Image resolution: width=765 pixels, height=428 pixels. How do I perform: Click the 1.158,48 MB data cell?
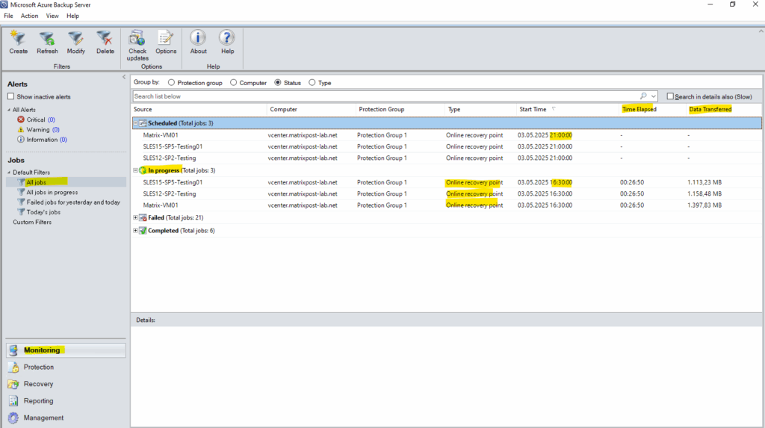point(704,193)
